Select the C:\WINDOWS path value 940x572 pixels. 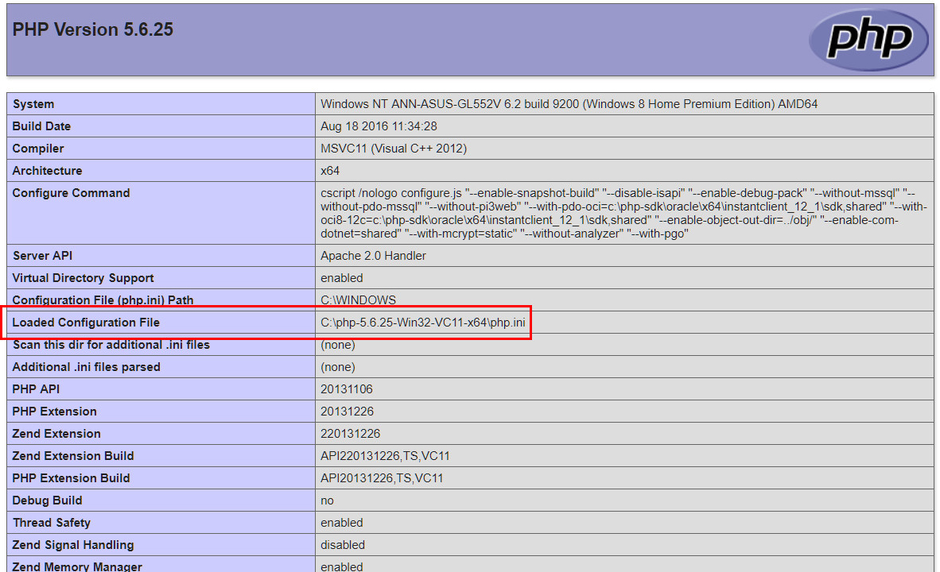359,300
